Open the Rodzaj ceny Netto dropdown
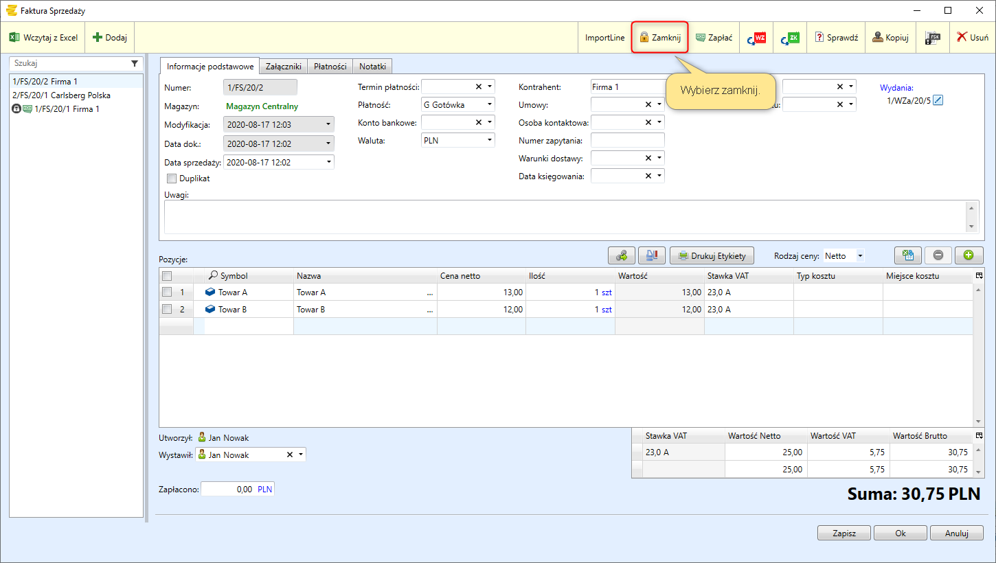996x563 pixels. click(859, 255)
